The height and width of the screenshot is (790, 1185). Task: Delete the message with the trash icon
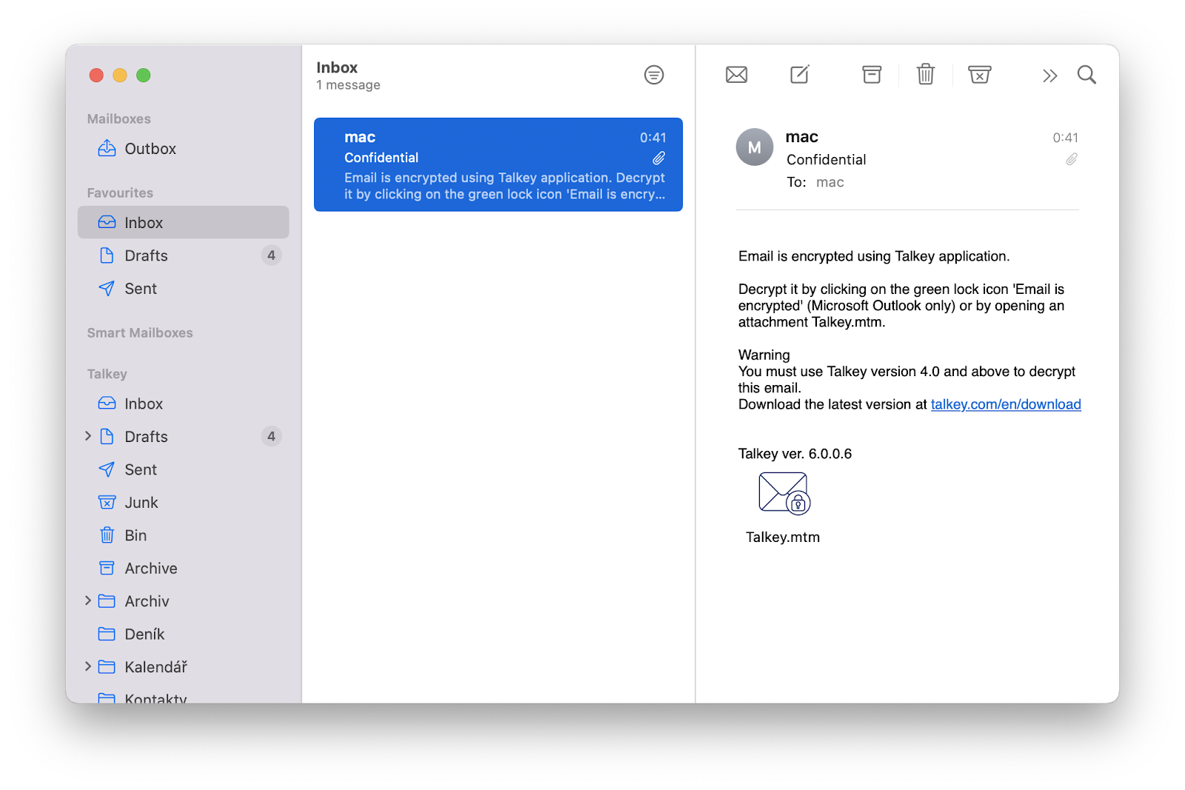coord(926,74)
